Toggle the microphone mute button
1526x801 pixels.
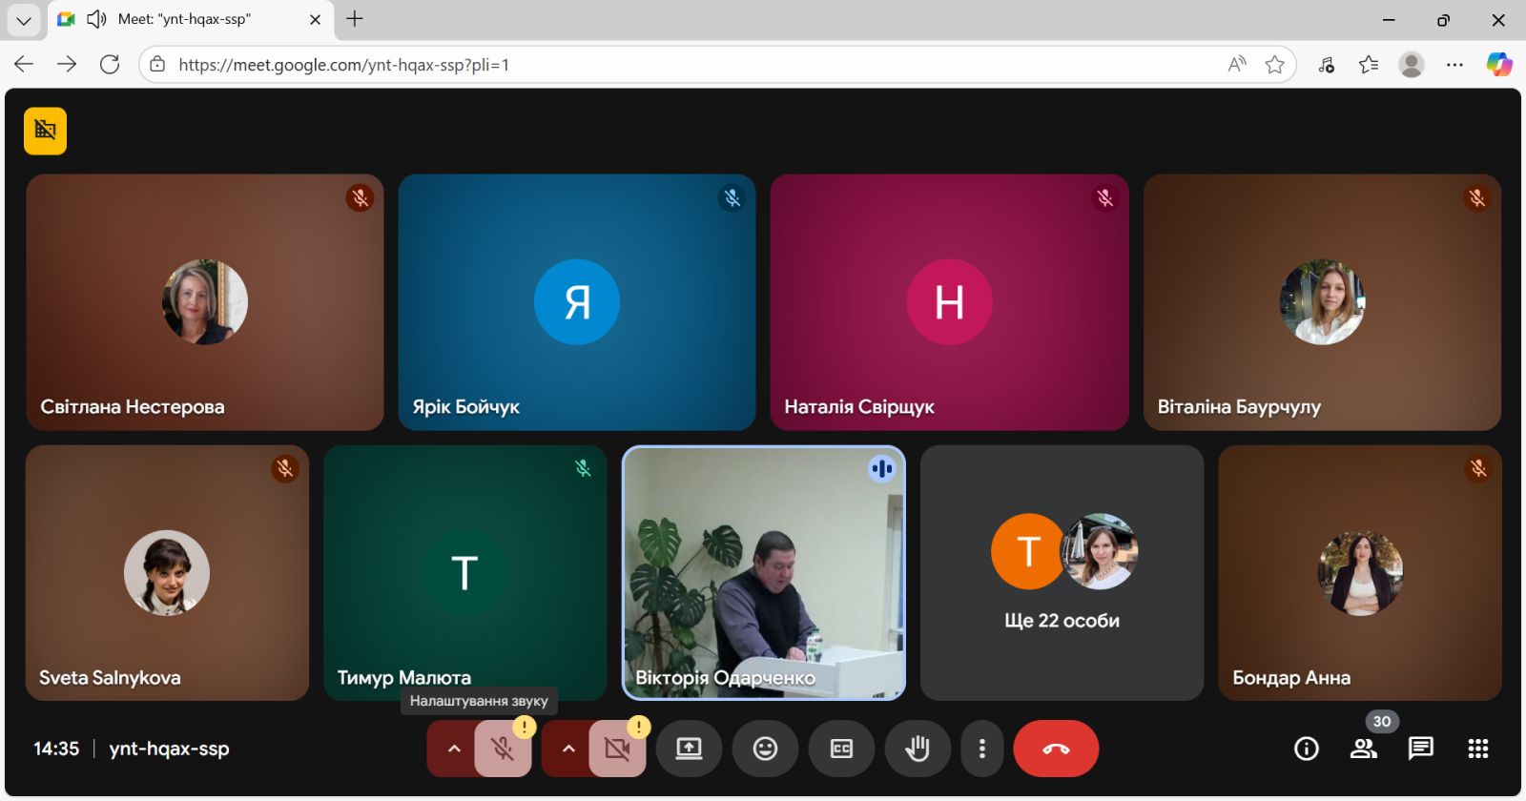(x=503, y=749)
